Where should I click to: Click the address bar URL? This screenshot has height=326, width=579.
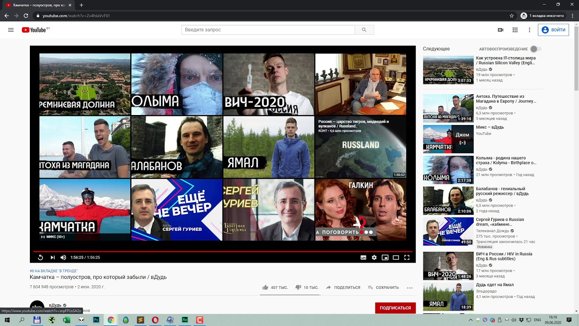click(x=76, y=15)
